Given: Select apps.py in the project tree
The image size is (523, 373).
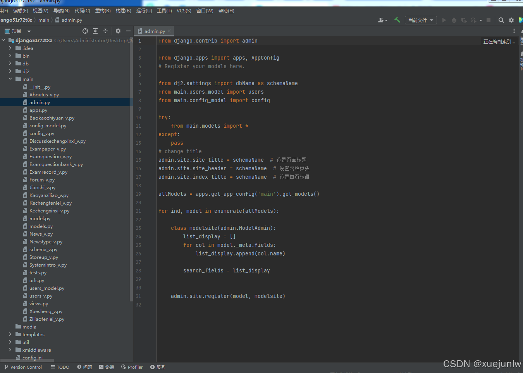Looking at the screenshot, I should pyautogui.click(x=38, y=110).
